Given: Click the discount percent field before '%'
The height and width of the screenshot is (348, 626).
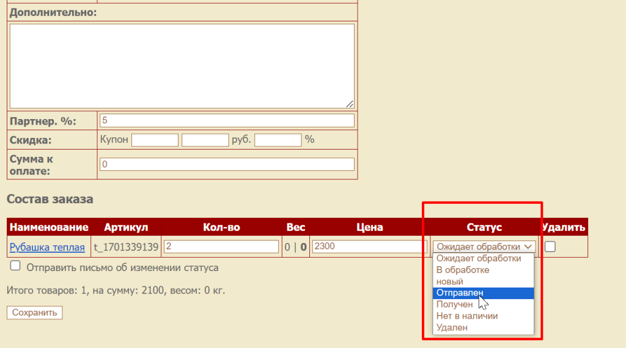Looking at the screenshot, I should point(278,140).
